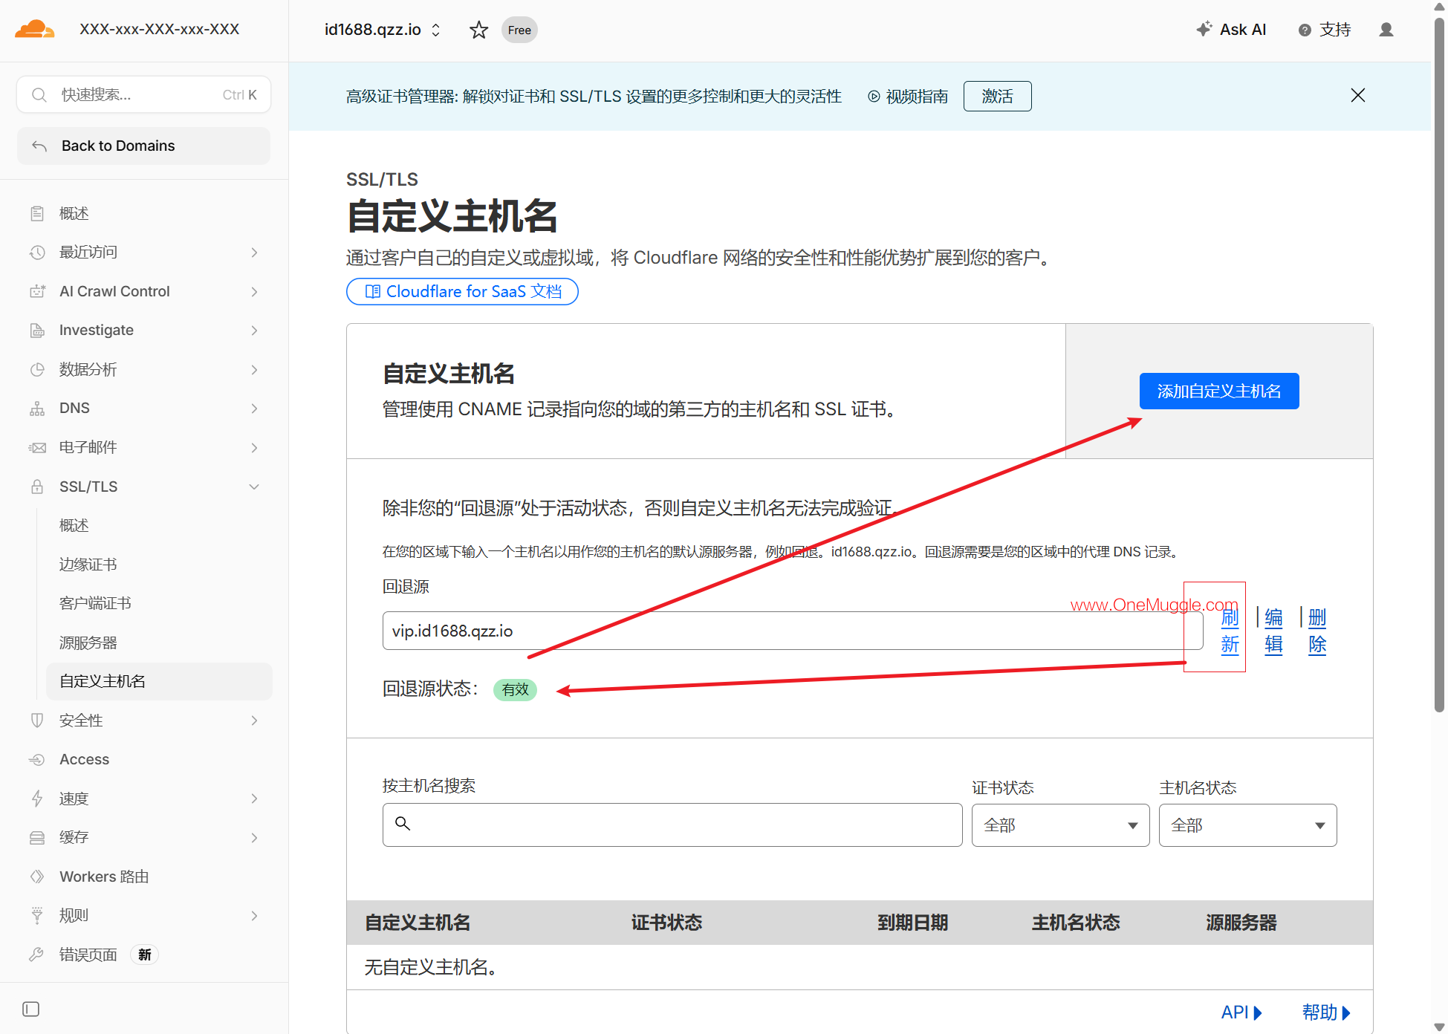This screenshot has height=1034, width=1448.
Task: Open the user account icon
Action: [x=1386, y=30]
